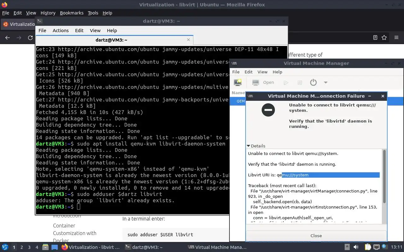
Task: Click the Run VM play icon
Action: (x=286, y=83)
